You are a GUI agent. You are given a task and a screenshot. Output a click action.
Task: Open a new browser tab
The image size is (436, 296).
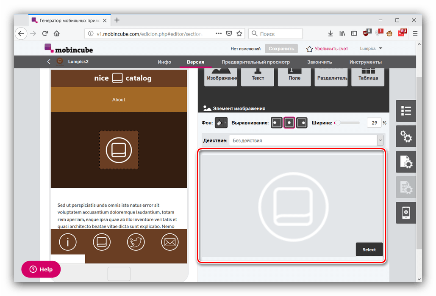[117, 20]
